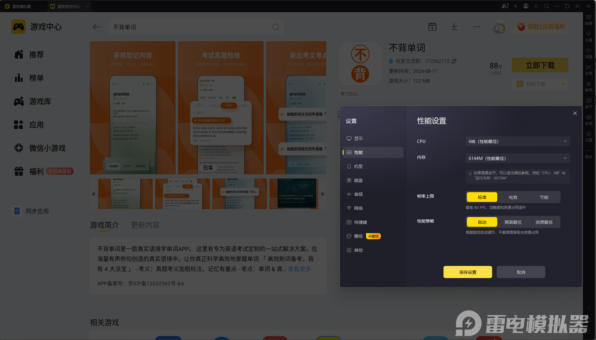Click the 游戏中心 gamepad logo
The width and height of the screenshot is (596, 340).
pos(19,27)
